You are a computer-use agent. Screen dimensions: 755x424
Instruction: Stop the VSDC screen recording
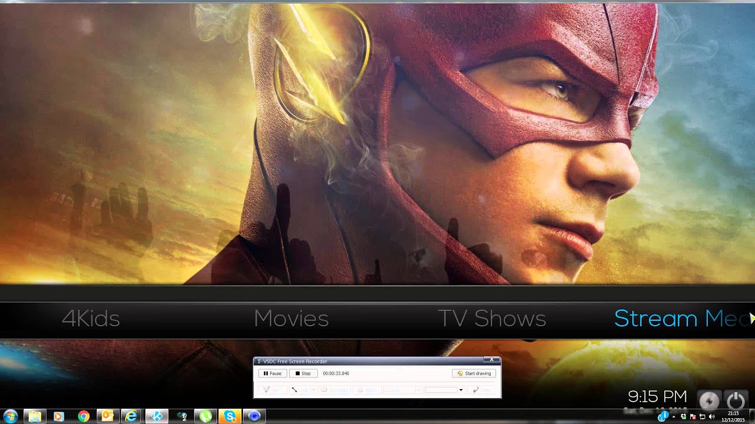(x=303, y=373)
